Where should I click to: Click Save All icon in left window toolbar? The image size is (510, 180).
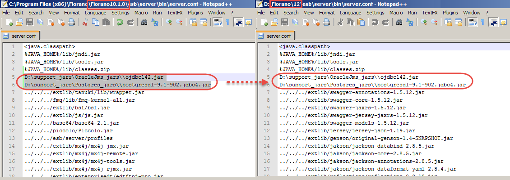[41, 22]
